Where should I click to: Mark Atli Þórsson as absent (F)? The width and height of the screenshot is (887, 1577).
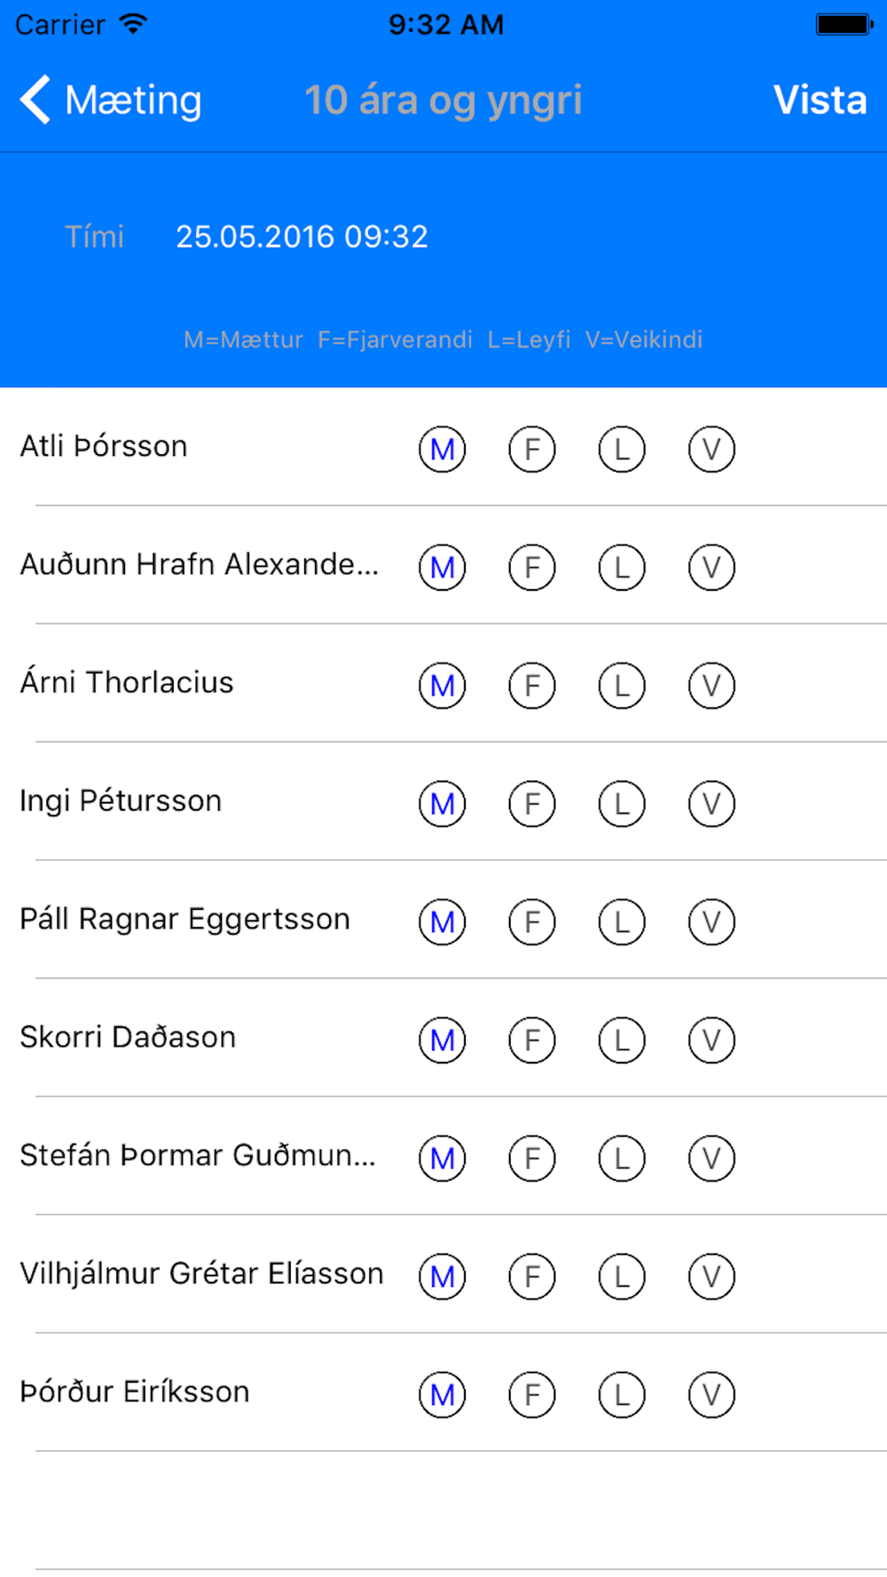click(x=532, y=450)
